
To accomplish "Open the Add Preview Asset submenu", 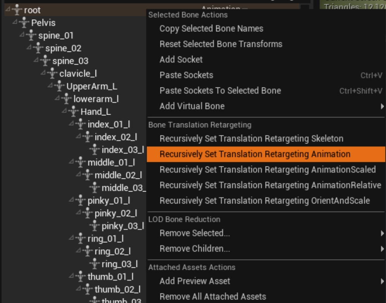I will point(195,281).
